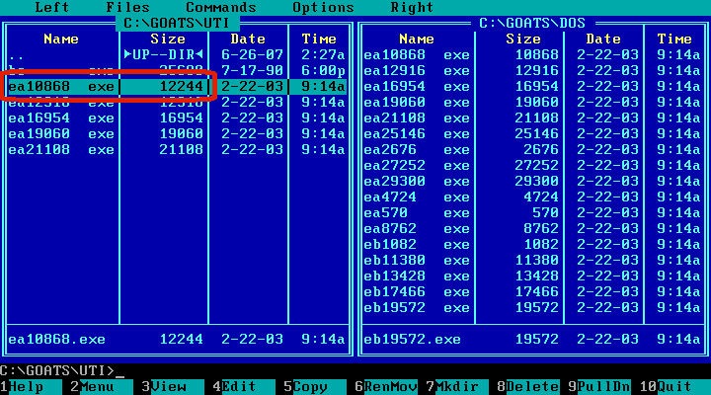Click the 6RenMov function key button
The height and width of the screenshot is (395, 711).
pyautogui.click(x=386, y=387)
